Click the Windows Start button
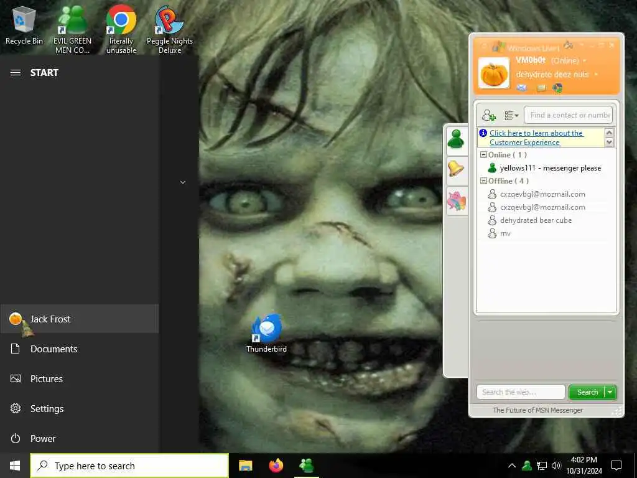This screenshot has width=637, height=478. pyautogui.click(x=15, y=466)
